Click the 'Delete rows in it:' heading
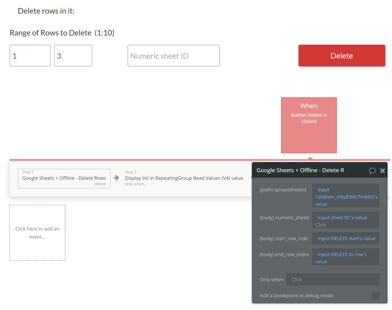The image size is (392, 310). pos(46,11)
